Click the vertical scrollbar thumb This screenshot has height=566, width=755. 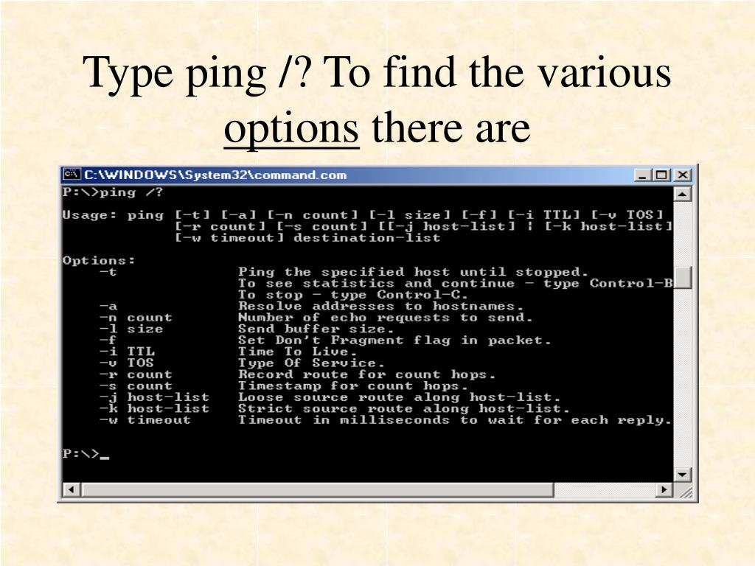(682, 278)
